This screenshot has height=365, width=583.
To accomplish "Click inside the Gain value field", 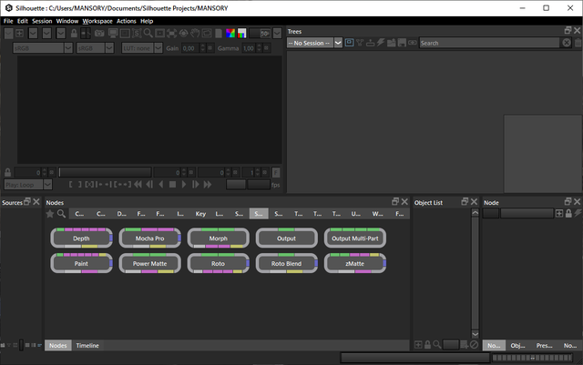I will [190, 48].
